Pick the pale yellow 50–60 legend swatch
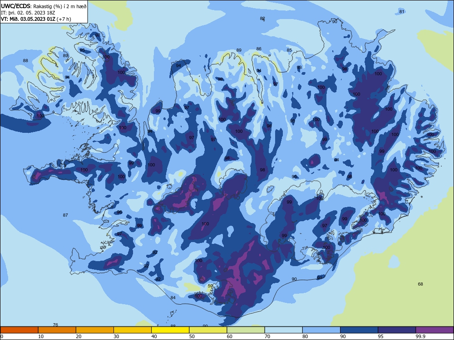The height and width of the screenshot is (340, 454). point(208,330)
